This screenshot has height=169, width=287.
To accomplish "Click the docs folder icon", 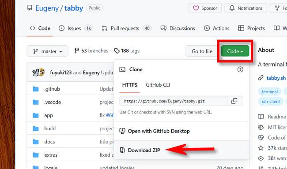I will click(35, 142).
